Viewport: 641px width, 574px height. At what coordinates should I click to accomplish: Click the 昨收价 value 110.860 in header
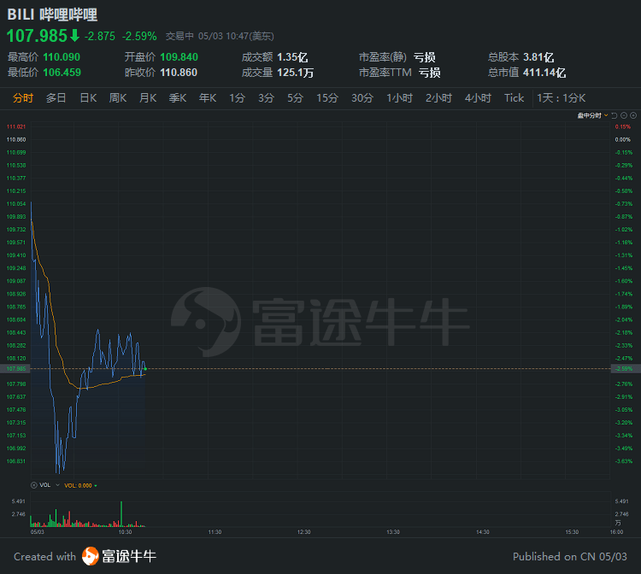tap(179, 73)
